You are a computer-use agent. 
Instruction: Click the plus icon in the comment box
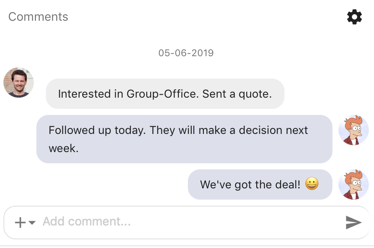20,223
